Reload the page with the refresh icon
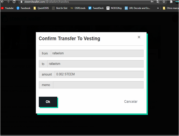179x136 pixels. 14,2
